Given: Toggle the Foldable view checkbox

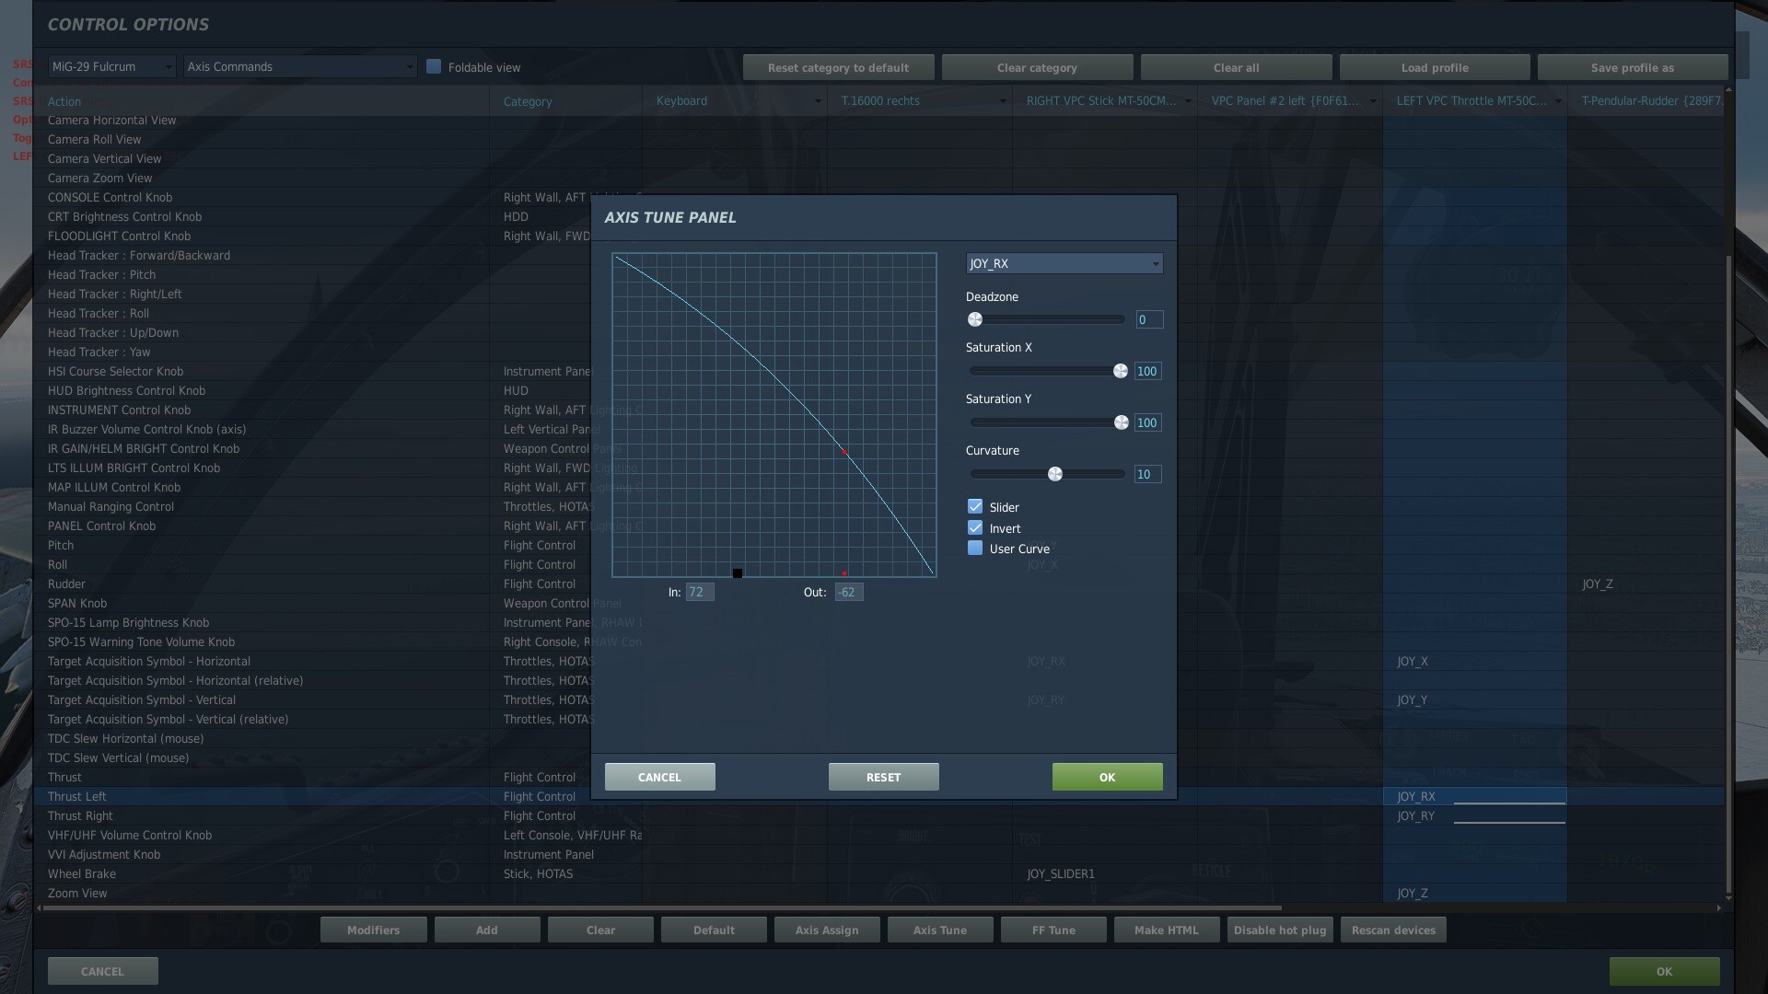Looking at the screenshot, I should tap(434, 67).
